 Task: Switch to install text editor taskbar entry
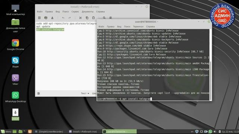tap(83, 131)
